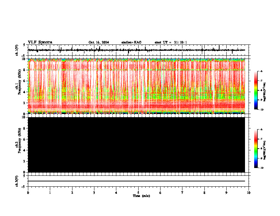The width and height of the screenshot is (280, 216).
Task: Click the time-axis end label "10"
Action: 249,193
